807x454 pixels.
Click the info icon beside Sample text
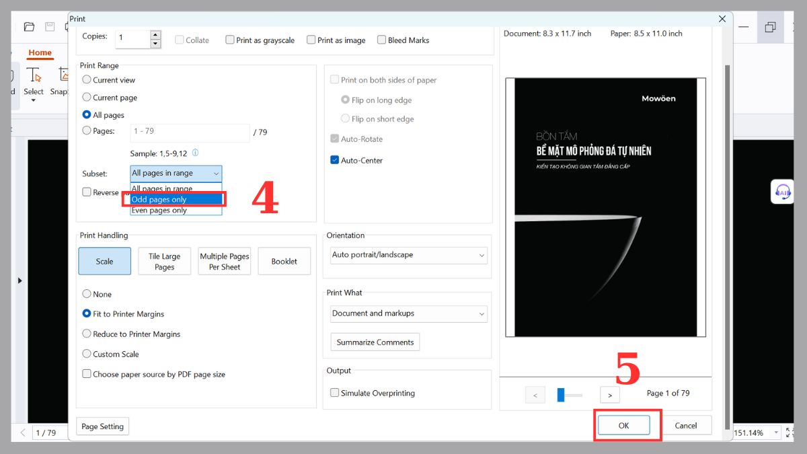196,153
